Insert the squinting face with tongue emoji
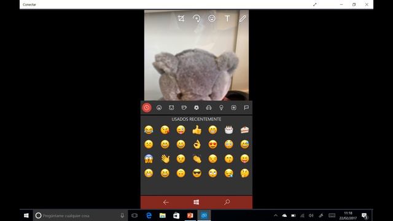 pyautogui.click(x=244, y=159)
